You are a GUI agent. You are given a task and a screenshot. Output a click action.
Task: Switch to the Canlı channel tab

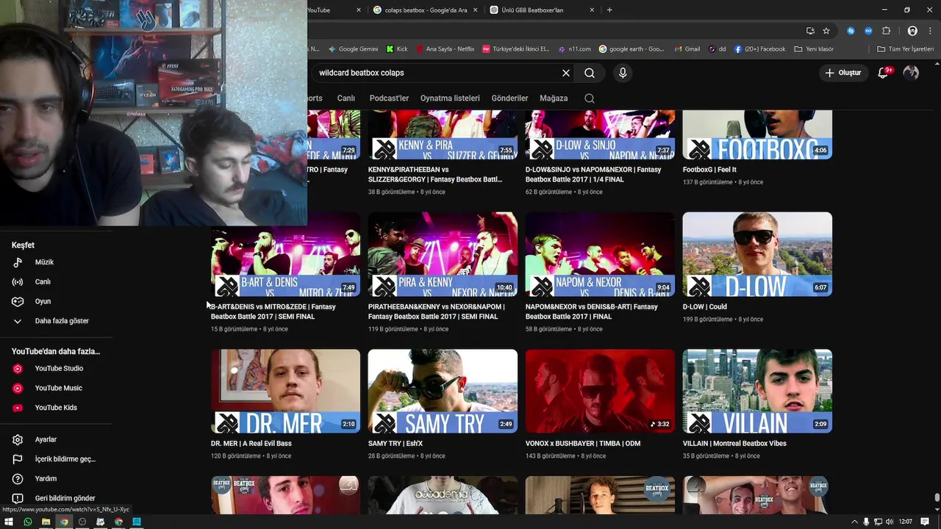point(346,98)
